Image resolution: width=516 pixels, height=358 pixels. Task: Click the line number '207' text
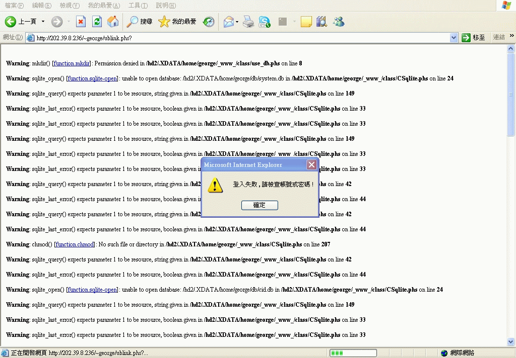pyautogui.click(x=326, y=244)
